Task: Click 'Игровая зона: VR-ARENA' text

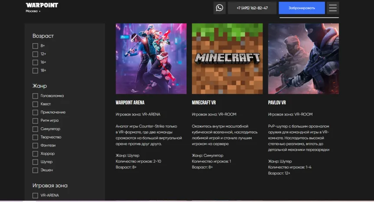Action: pyautogui.click(x=138, y=115)
